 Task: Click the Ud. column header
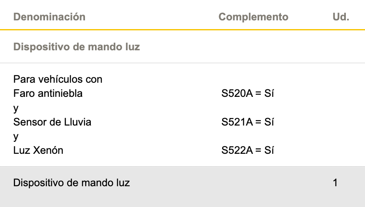[x=341, y=17]
